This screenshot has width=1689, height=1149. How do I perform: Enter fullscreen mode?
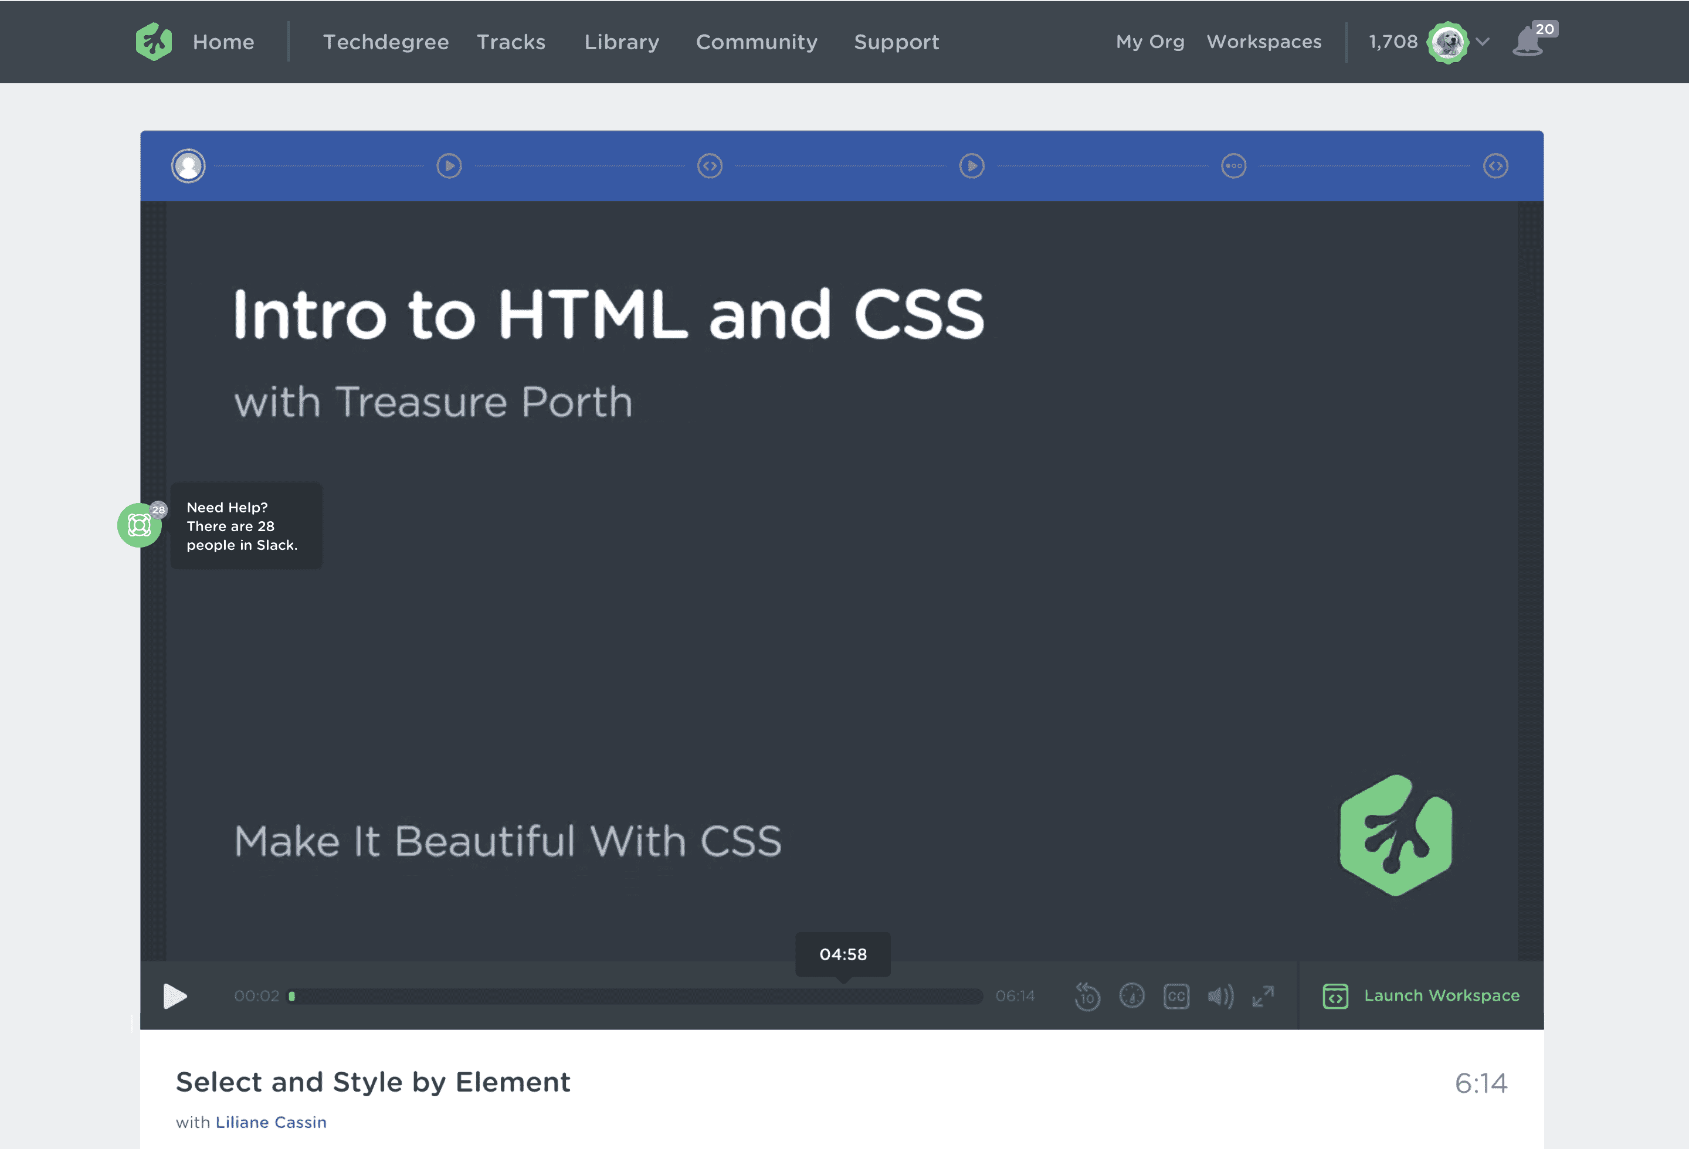pos(1263,996)
